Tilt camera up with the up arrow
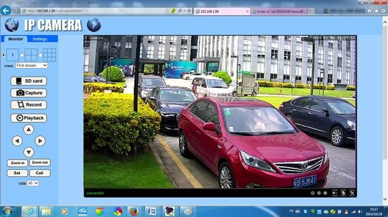388x217 pixels. (29, 129)
